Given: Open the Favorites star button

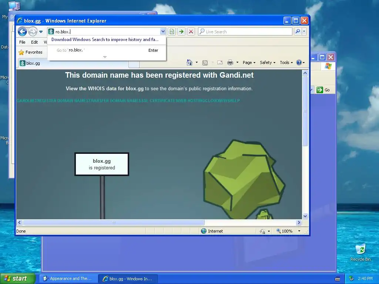Looking at the screenshot, I should (x=30, y=52).
